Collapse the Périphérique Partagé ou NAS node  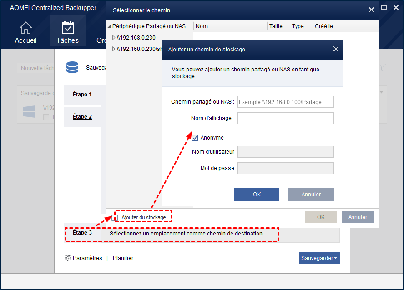click(110, 26)
